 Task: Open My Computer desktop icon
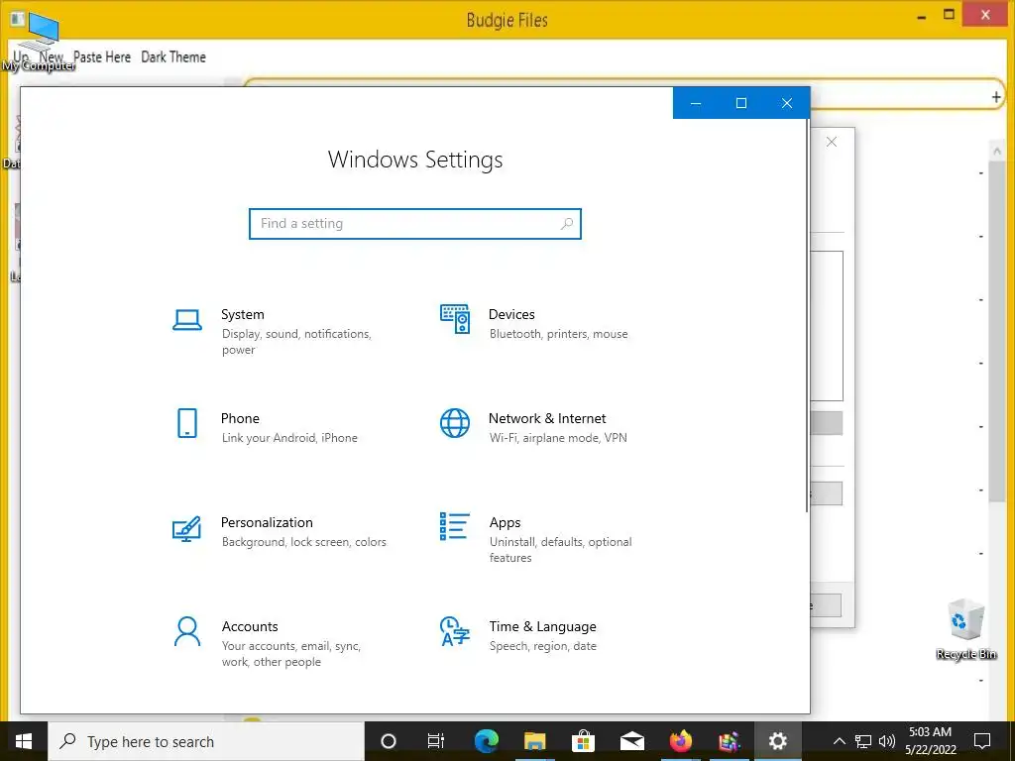coord(39,42)
